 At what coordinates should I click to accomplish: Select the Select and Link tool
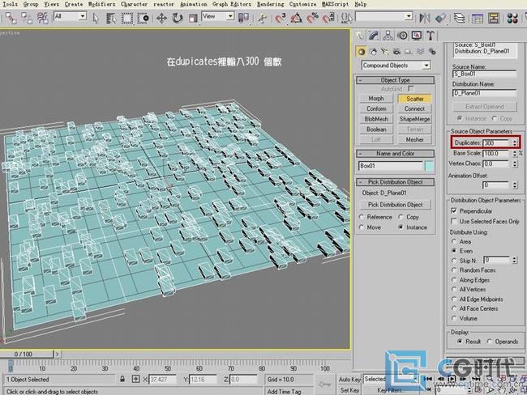tap(11, 18)
